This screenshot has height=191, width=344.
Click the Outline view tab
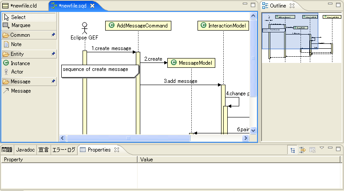pos(278,6)
